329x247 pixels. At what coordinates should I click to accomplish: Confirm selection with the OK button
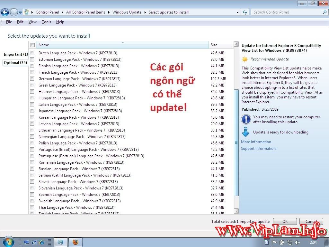tap(285, 221)
